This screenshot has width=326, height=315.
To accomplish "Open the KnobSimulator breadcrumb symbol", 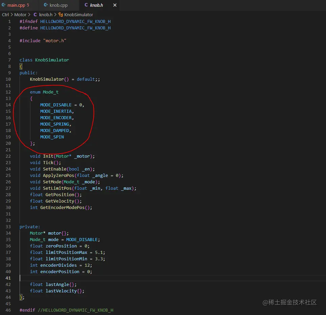I will (78, 15).
